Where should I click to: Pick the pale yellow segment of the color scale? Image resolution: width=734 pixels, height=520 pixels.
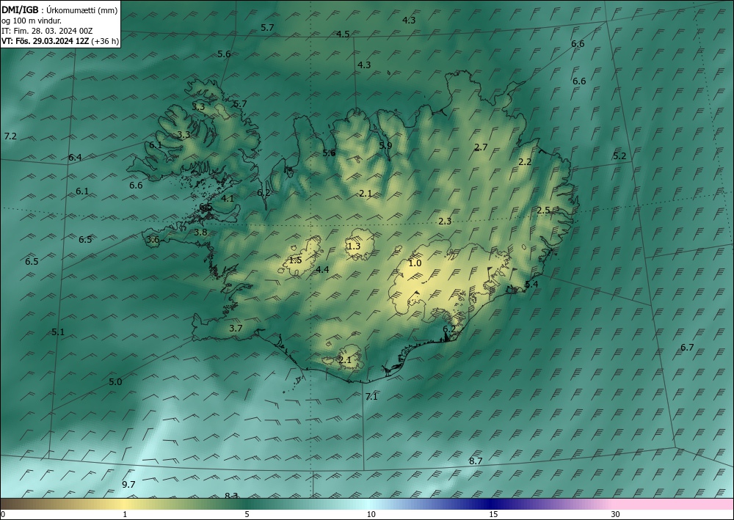click(124, 504)
